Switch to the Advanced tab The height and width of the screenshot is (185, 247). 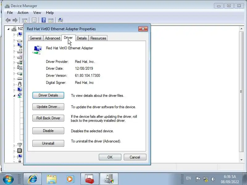pos(52,38)
